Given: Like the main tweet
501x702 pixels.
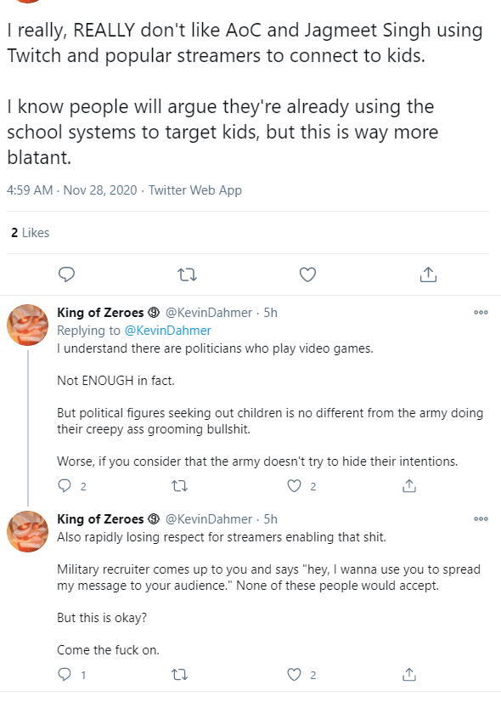Looking at the screenshot, I should pos(307,274).
